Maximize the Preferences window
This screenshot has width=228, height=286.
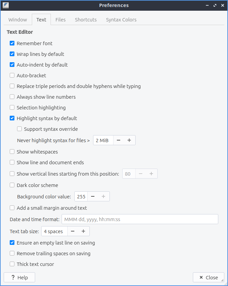point(215,5)
